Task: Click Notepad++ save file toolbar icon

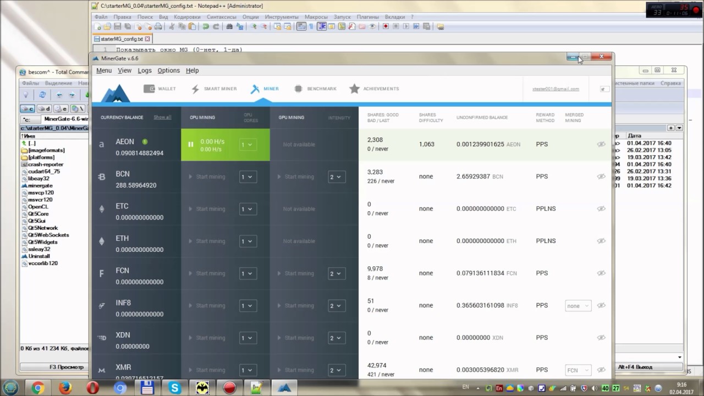Action: (x=118, y=26)
